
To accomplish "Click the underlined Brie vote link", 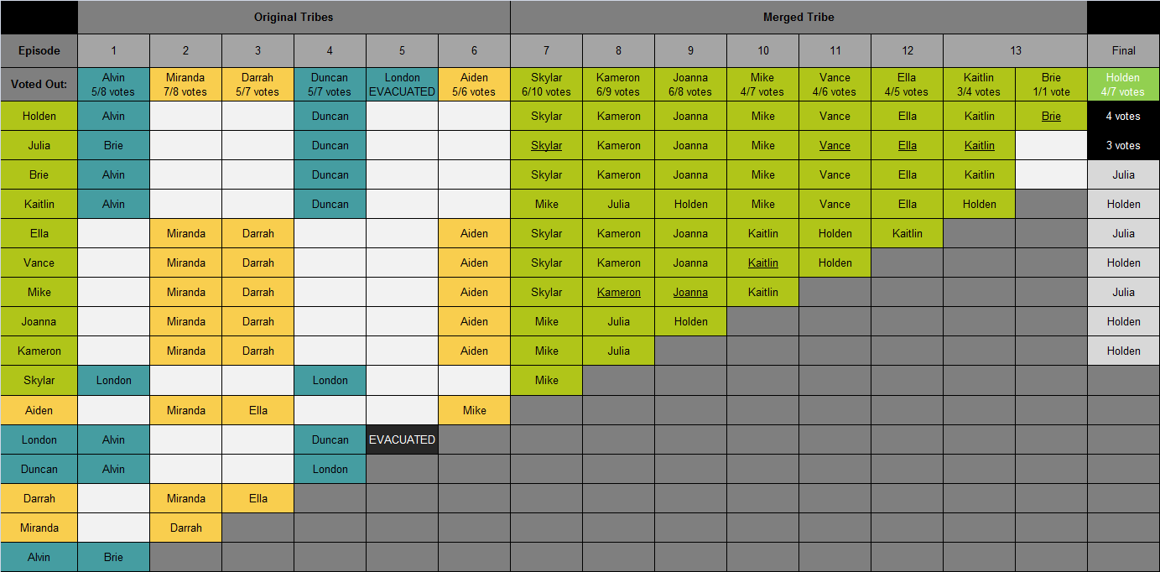I will [1051, 116].
